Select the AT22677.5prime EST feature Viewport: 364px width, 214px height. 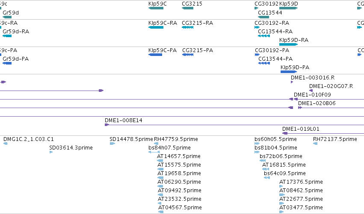click(x=281, y=204)
